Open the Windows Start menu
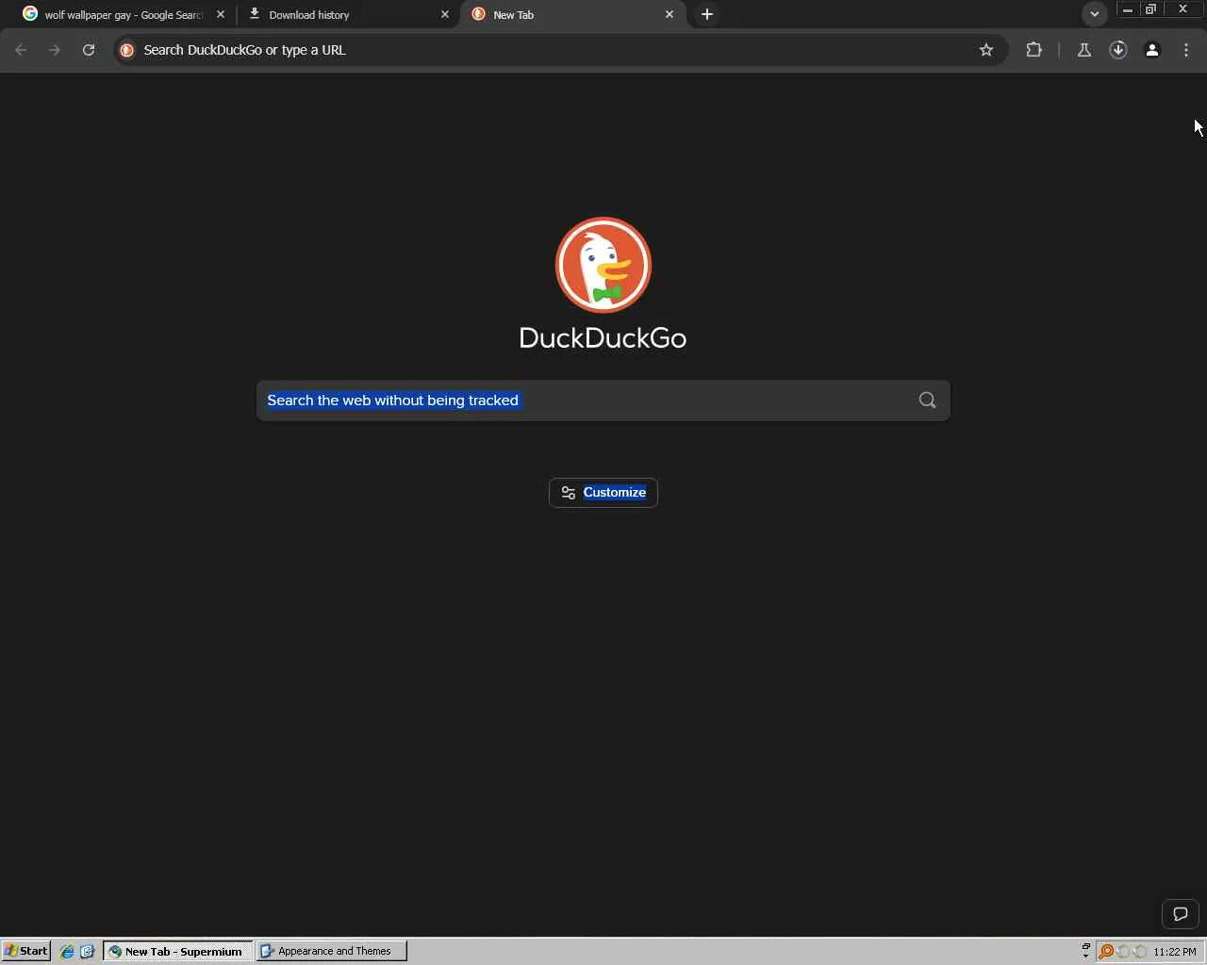This screenshot has height=965, width=1207. click(x=25, y=951)
